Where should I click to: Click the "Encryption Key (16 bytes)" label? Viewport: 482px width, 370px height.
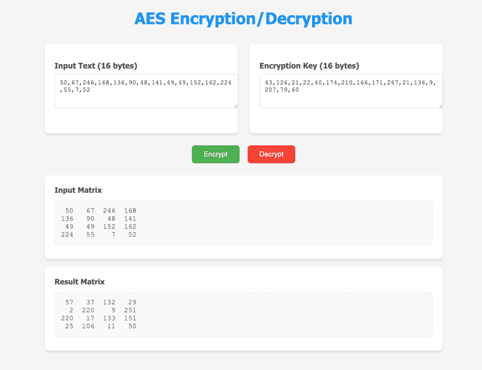click(309, 66)
